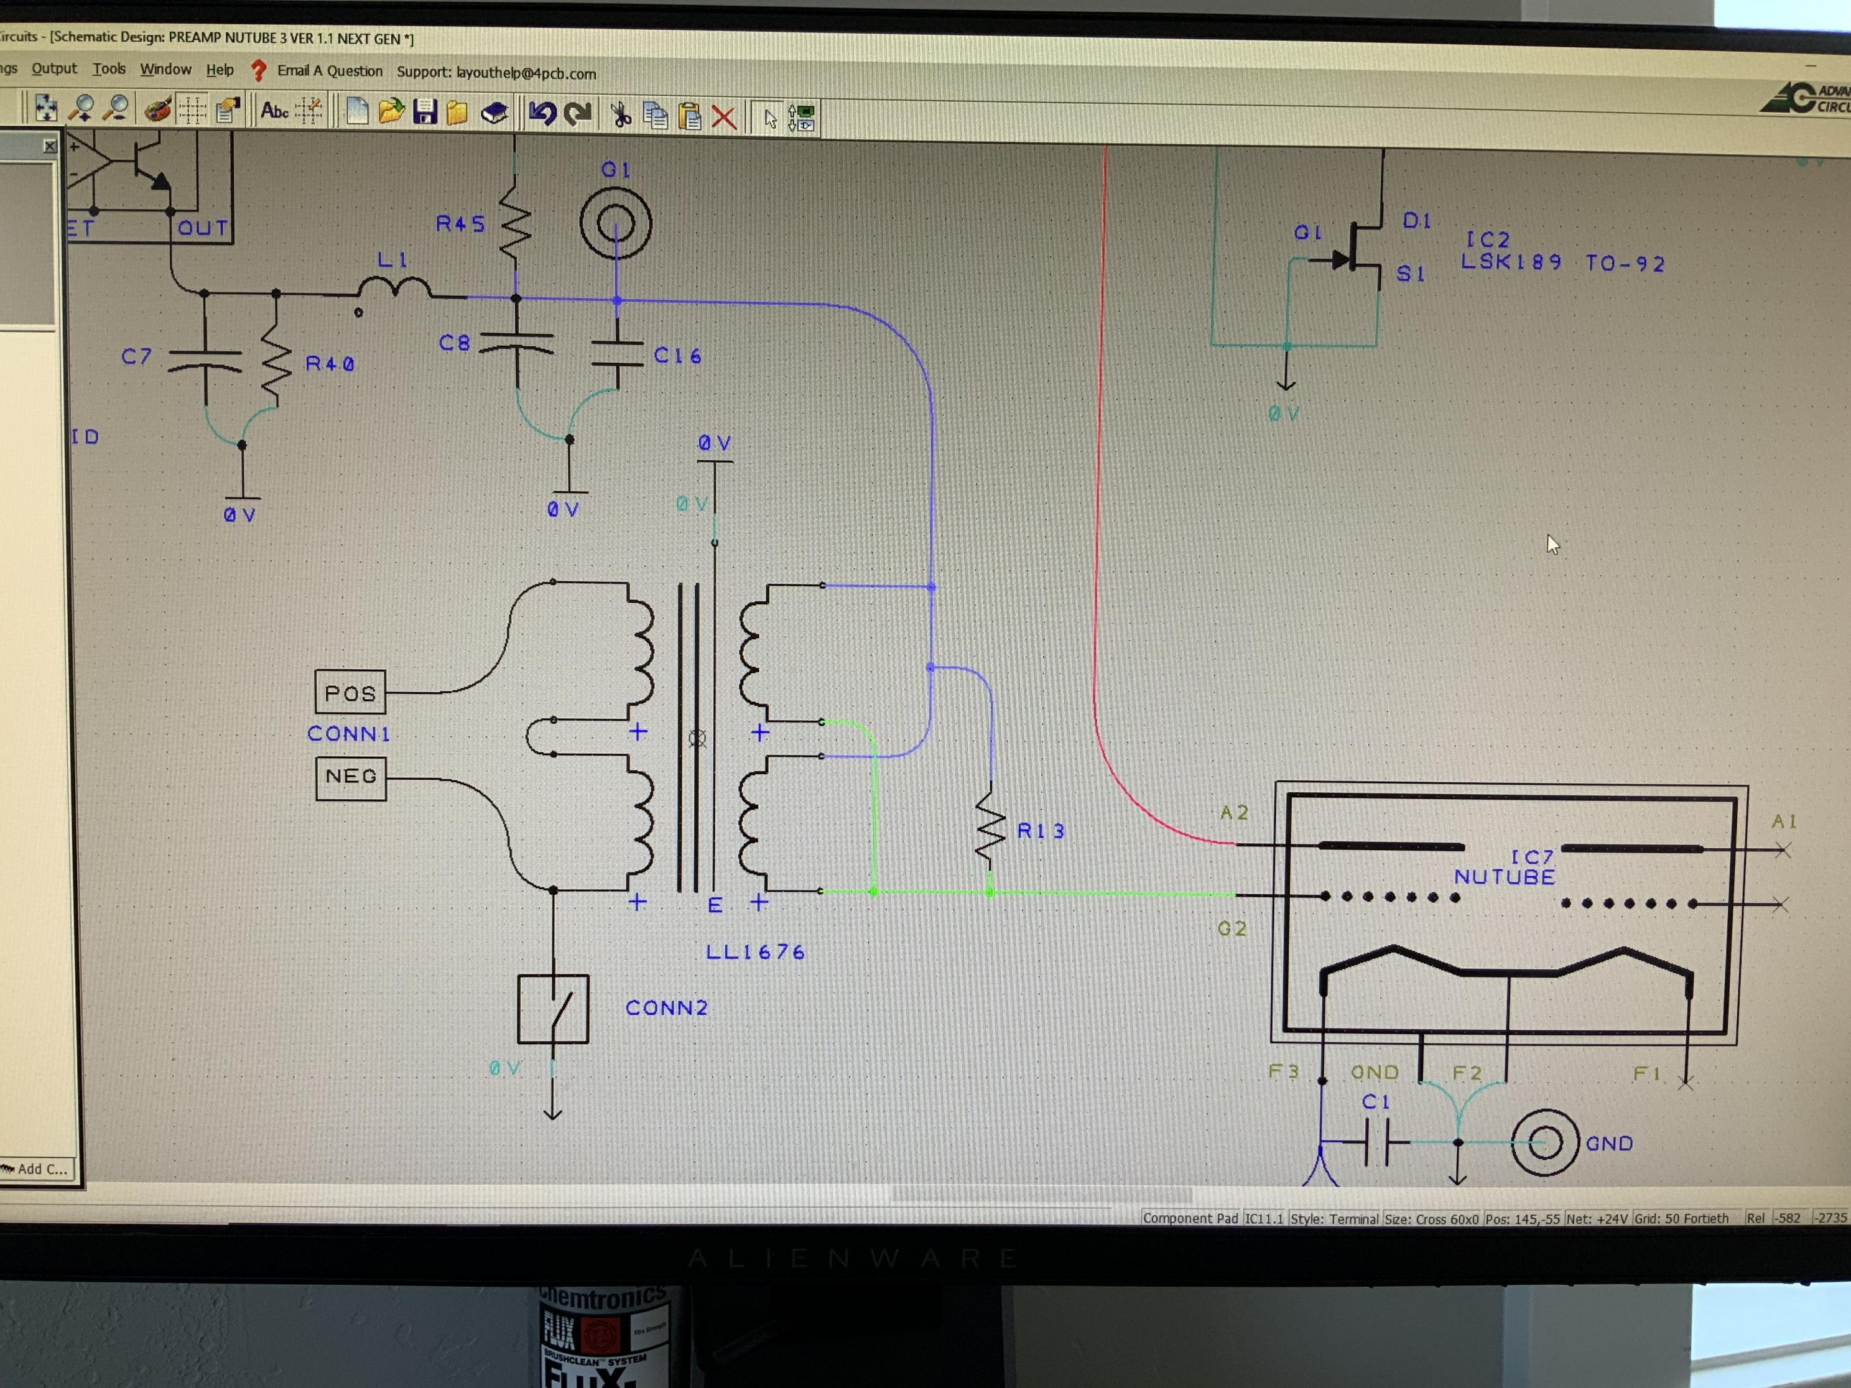
Task: Click the Add C... button in left panel
Action: (x=37, y=1169)
